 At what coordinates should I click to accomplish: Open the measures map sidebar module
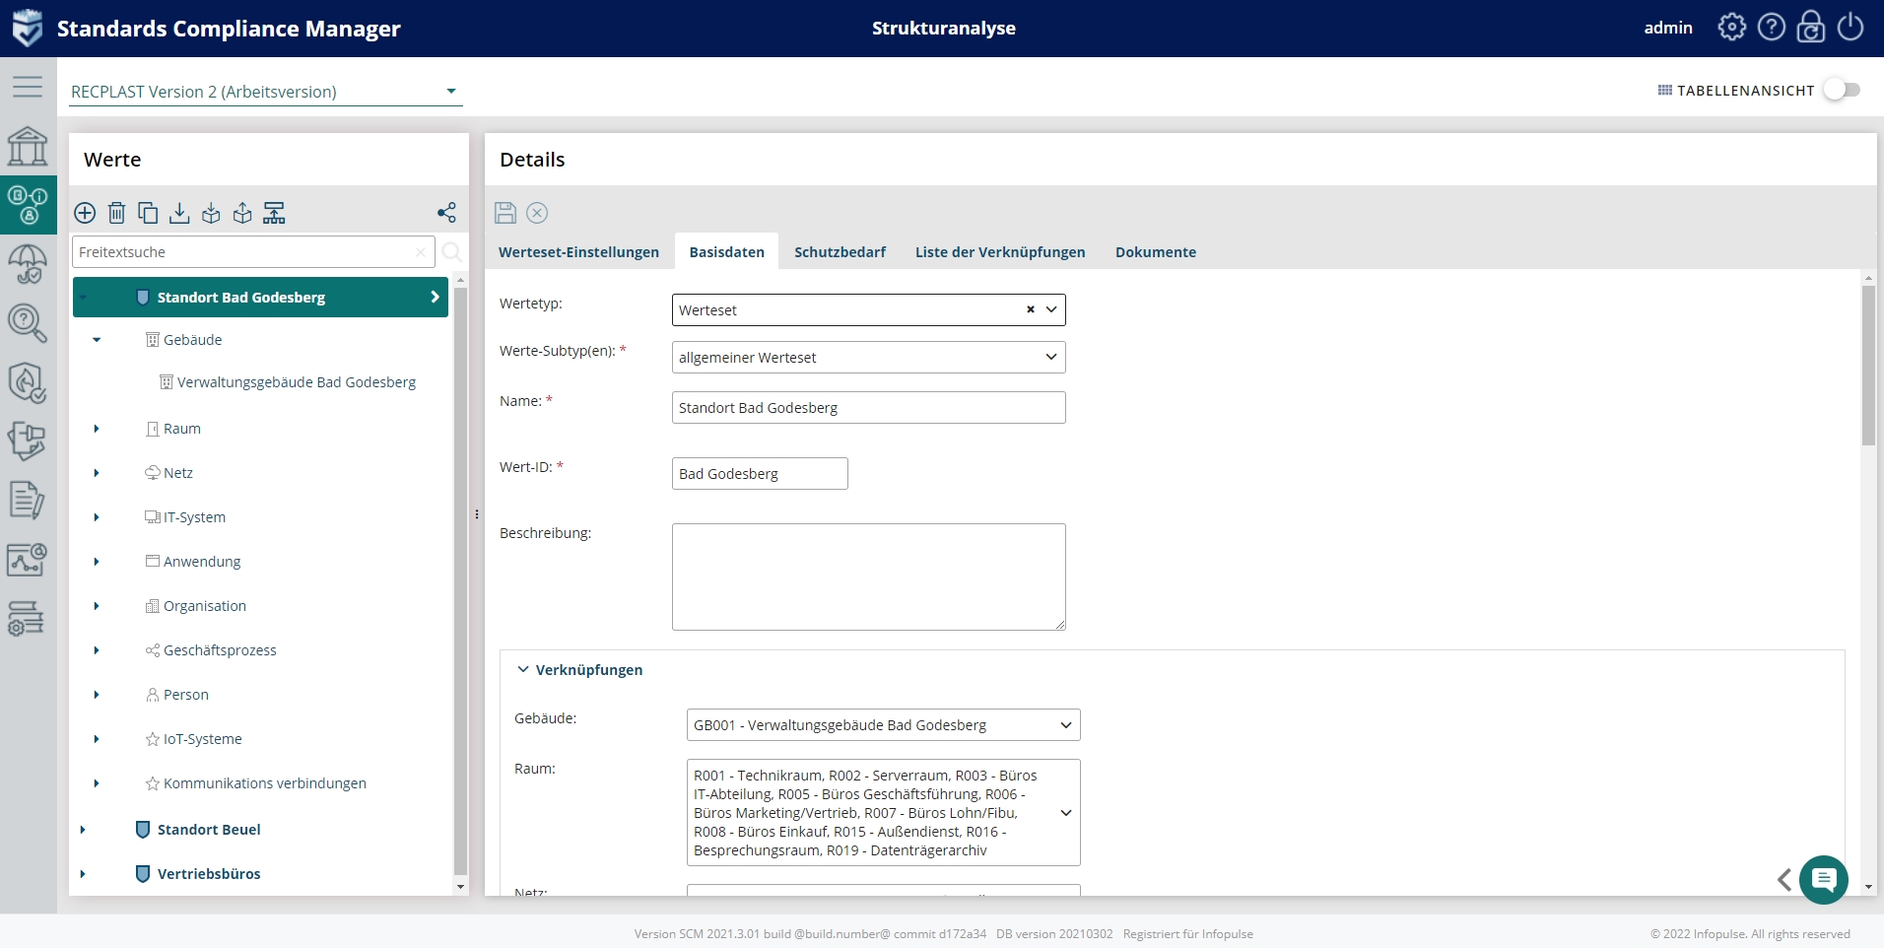(x=28, y=441)
